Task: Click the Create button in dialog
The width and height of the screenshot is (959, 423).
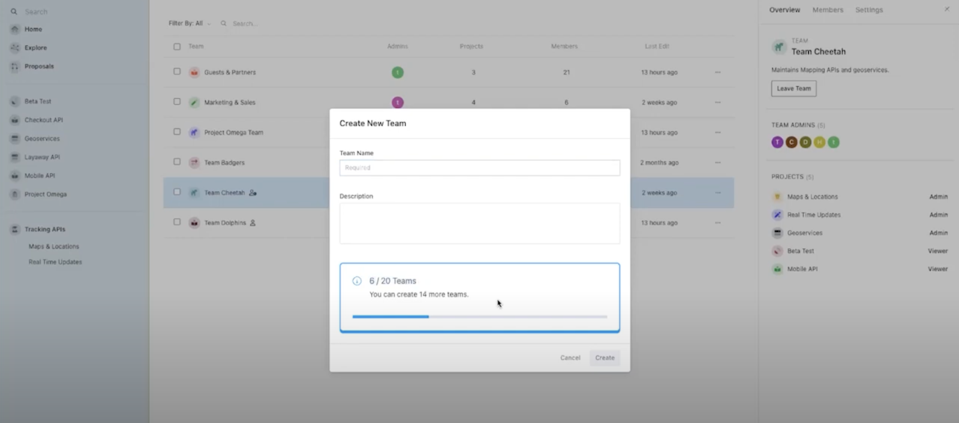Action: point(605,358)
